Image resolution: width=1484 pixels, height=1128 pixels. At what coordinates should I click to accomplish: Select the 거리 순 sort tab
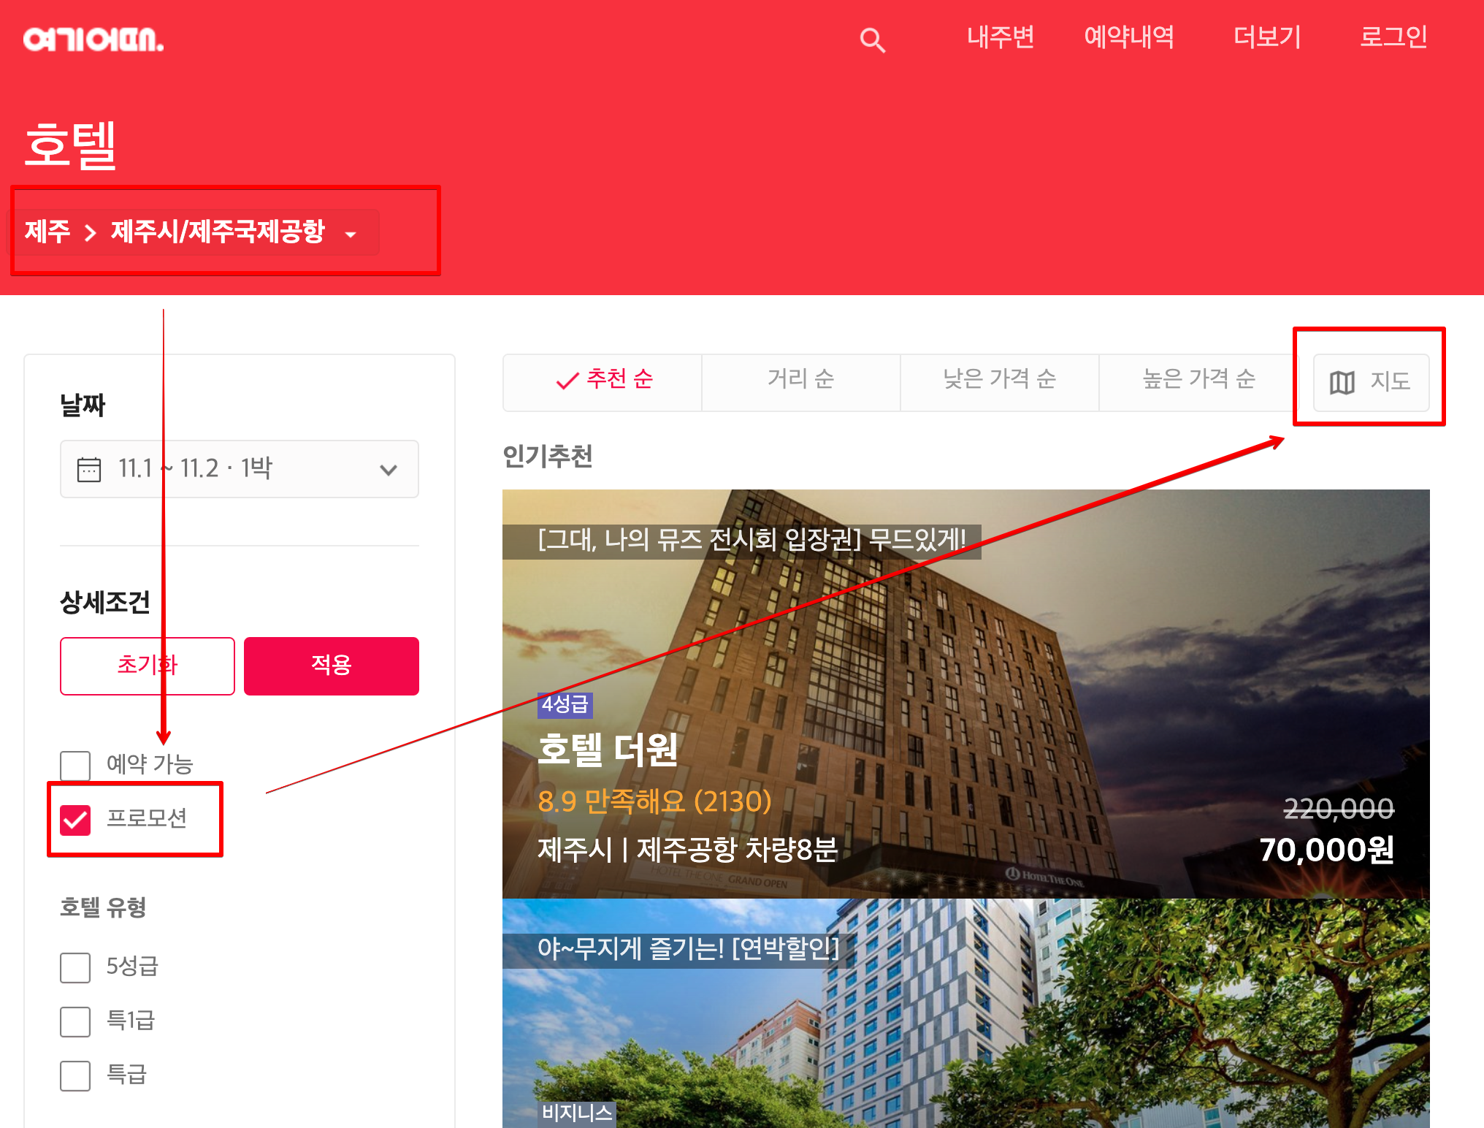click(801, 383)
